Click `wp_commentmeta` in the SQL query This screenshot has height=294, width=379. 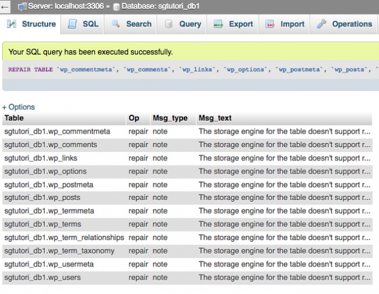pyautogui.click(x=86, y=70)
